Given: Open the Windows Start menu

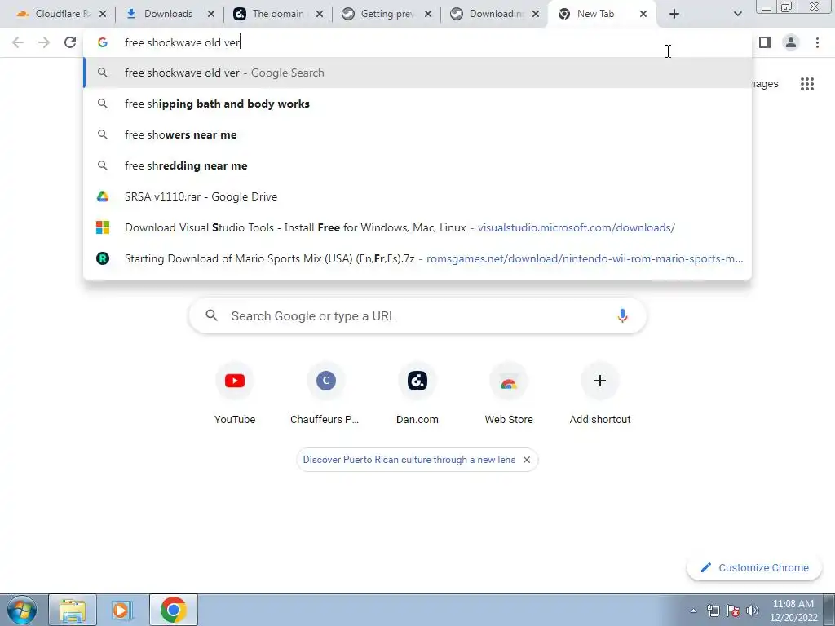Looking at the screenshot, I should [21, 610].
